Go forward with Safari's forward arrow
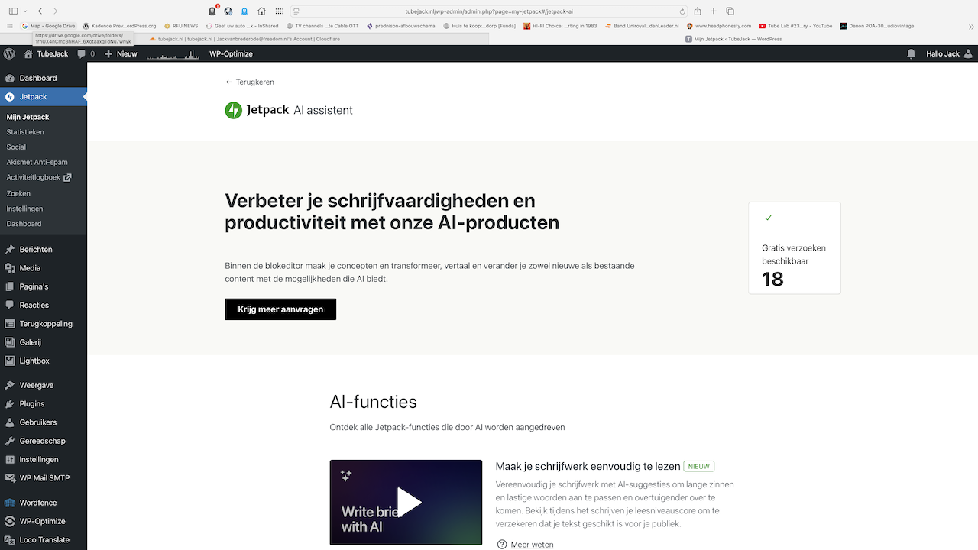978x550 pixels. (55, 11)
